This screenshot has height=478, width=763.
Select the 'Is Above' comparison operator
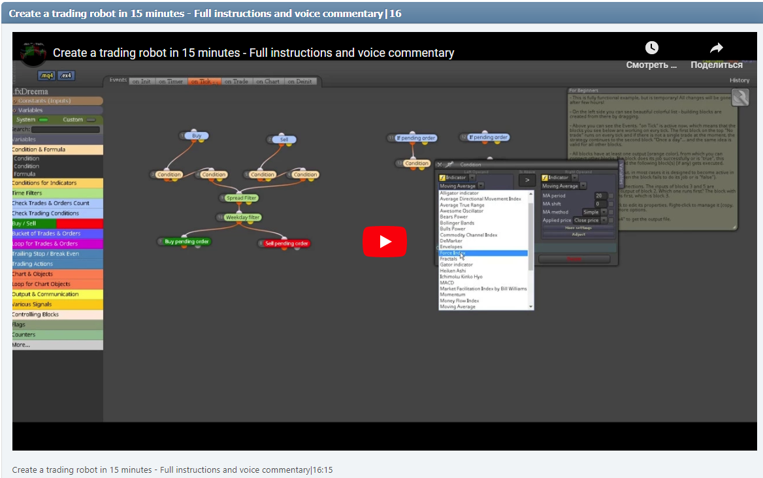point(527,180)
